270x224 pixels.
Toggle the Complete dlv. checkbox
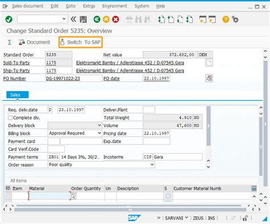coord(10,118)
